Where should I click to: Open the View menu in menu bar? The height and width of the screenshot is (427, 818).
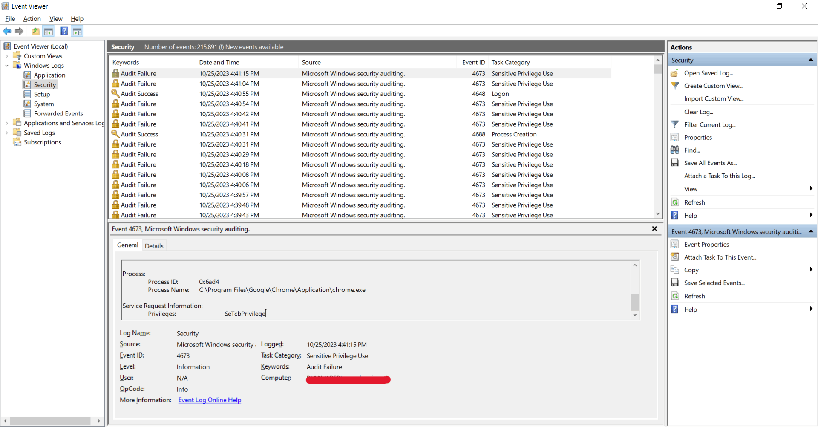point(56,19)
